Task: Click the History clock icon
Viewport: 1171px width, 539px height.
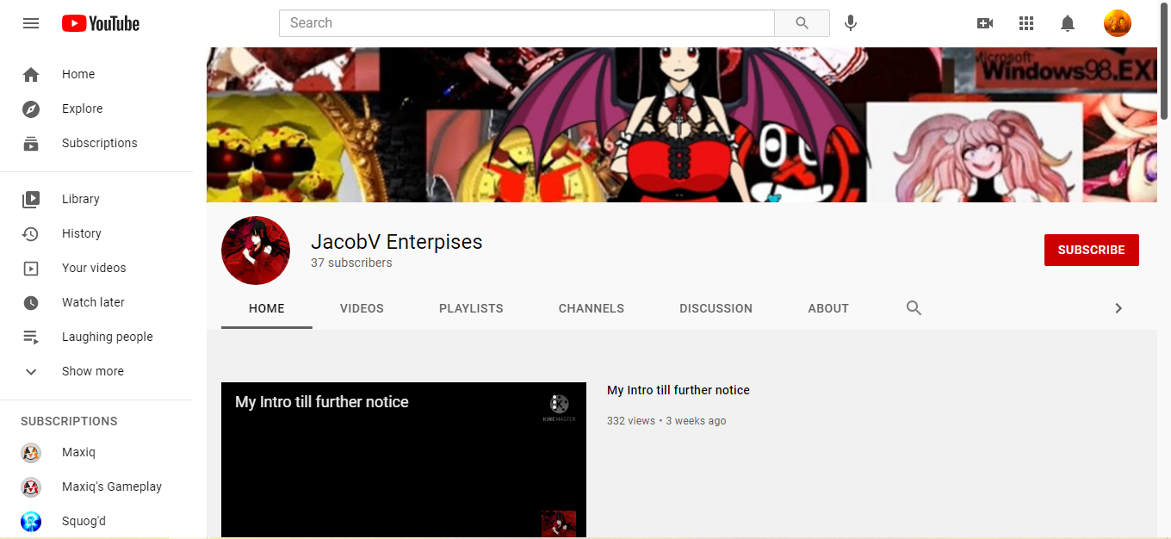Action: (31, 233)
